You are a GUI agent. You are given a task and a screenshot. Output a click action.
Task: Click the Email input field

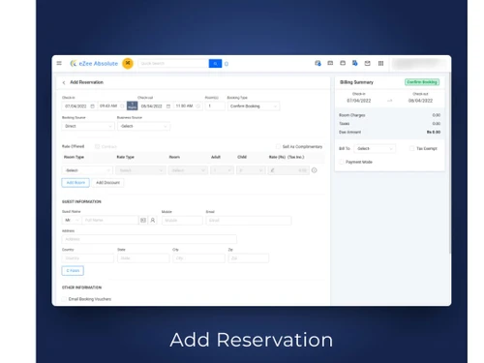point(249,220)
